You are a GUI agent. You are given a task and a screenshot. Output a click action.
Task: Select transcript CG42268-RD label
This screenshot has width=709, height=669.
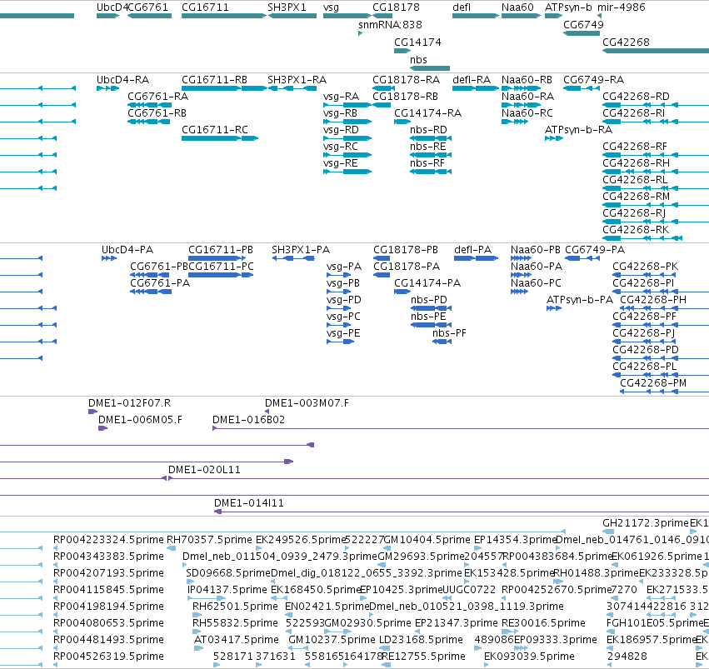pos(636,97)
